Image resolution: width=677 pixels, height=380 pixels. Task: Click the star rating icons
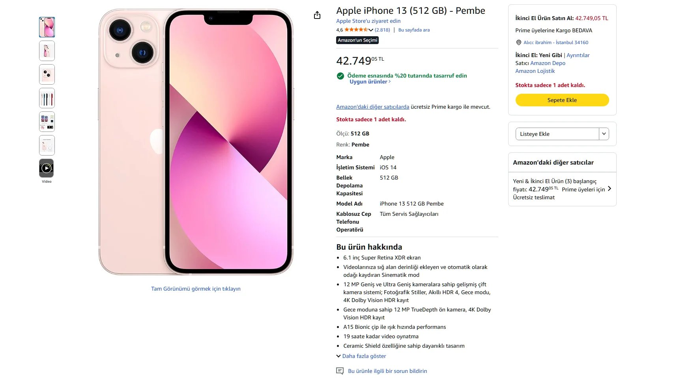(x=356, y=30)
